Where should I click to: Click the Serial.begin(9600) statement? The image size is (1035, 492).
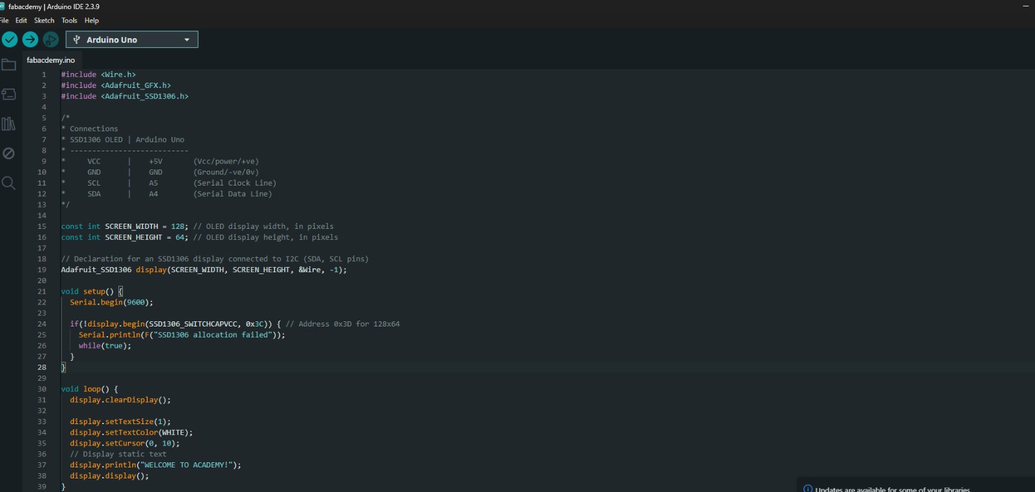click(111, 303)
